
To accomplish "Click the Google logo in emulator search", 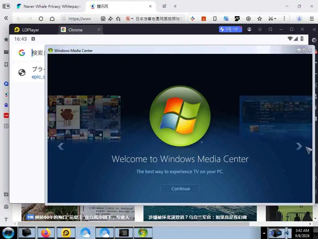I will click(22, 53).
